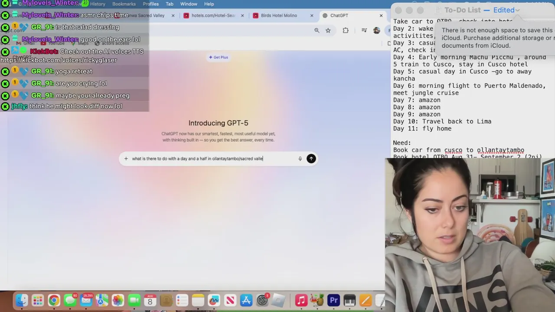Open the media control playlist icon
Screen dimensions: 555x312
(364, 30)
